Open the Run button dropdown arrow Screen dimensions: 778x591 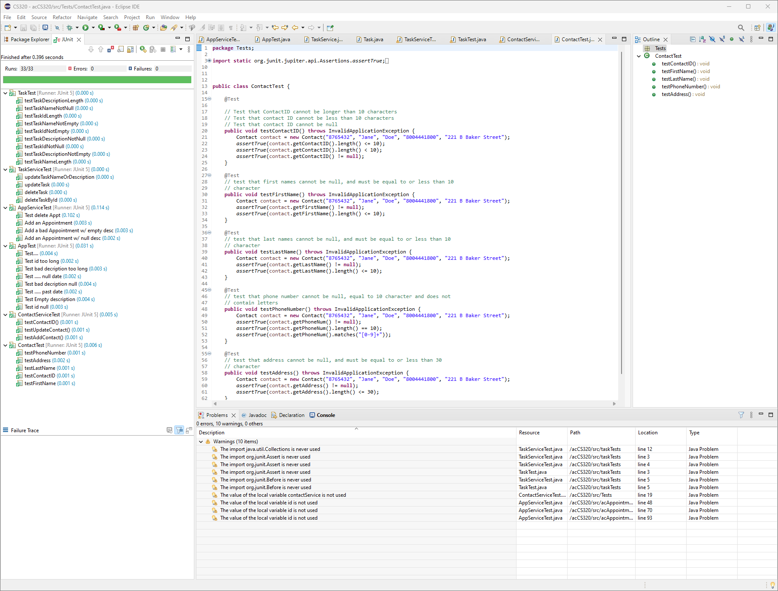[93, 28]
